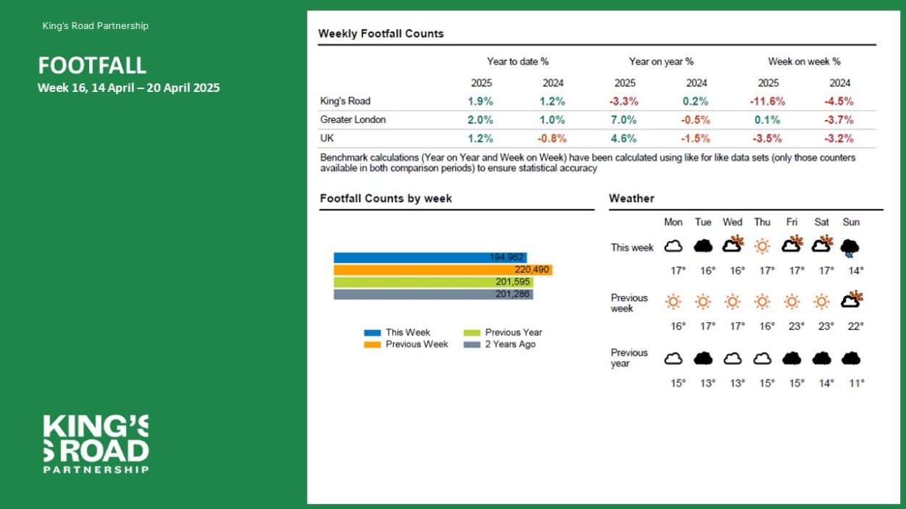Image resolution: width=906 pixels, height=509 pixels.
Task: Select Previous year's Saturday dark cloud icon
Action: pos(821,358)
